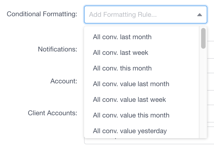
Task: Click Notifications field edge beside options list
Action: (x=211, y=50)
